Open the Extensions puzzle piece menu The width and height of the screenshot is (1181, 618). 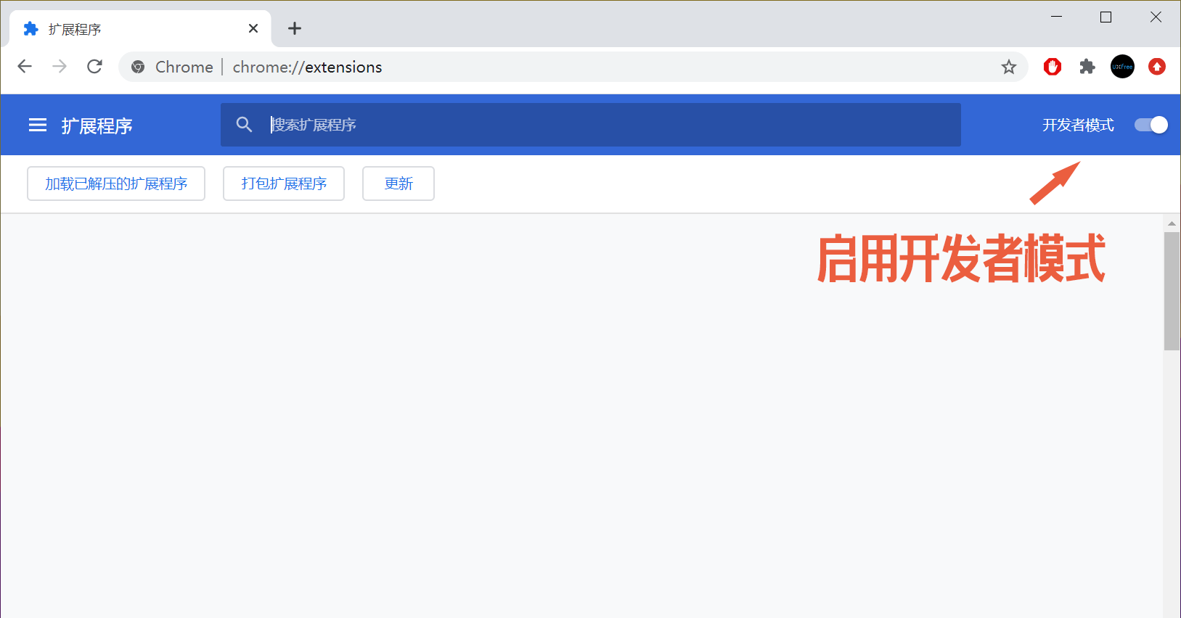coord(1087,67)
